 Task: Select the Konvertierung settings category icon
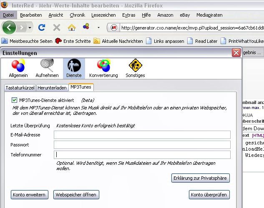point(103,69)
